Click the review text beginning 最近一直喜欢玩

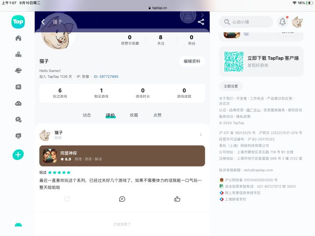coord(121,184)
